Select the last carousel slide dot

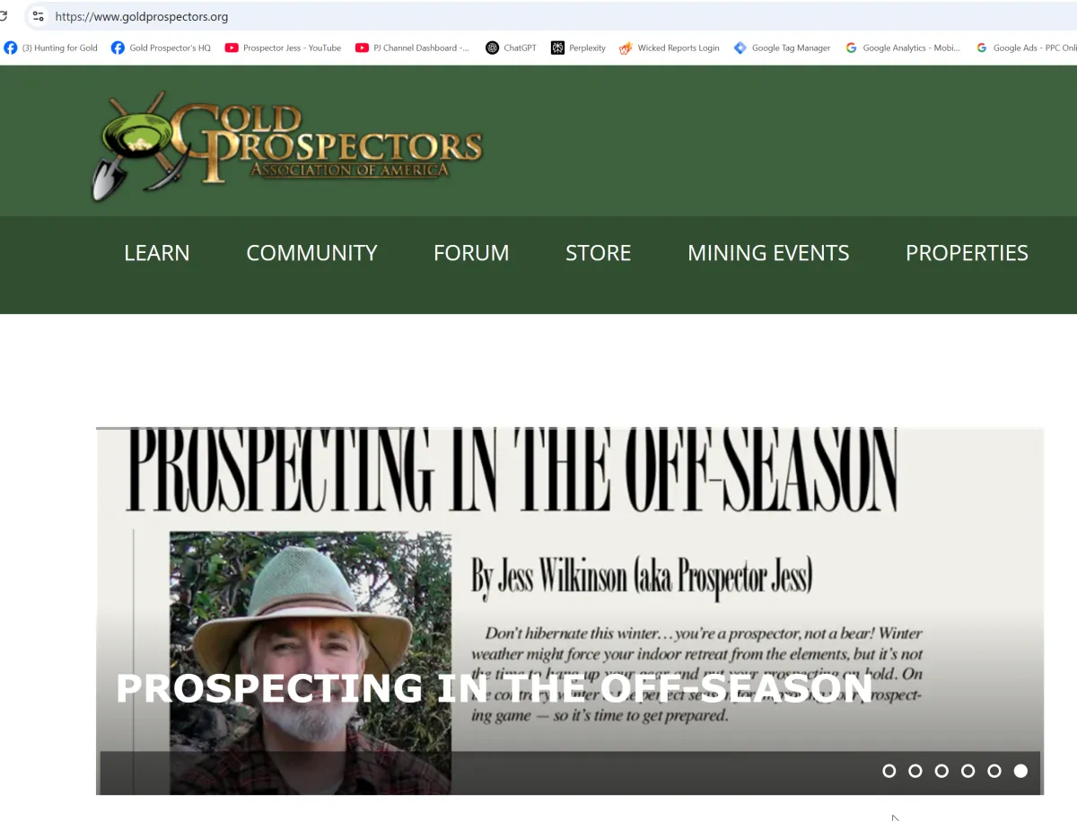click(1020, 771)
